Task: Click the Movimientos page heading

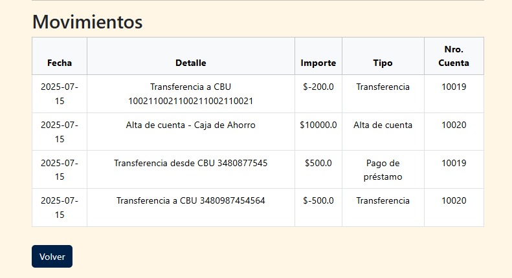Action: point(87,21)
